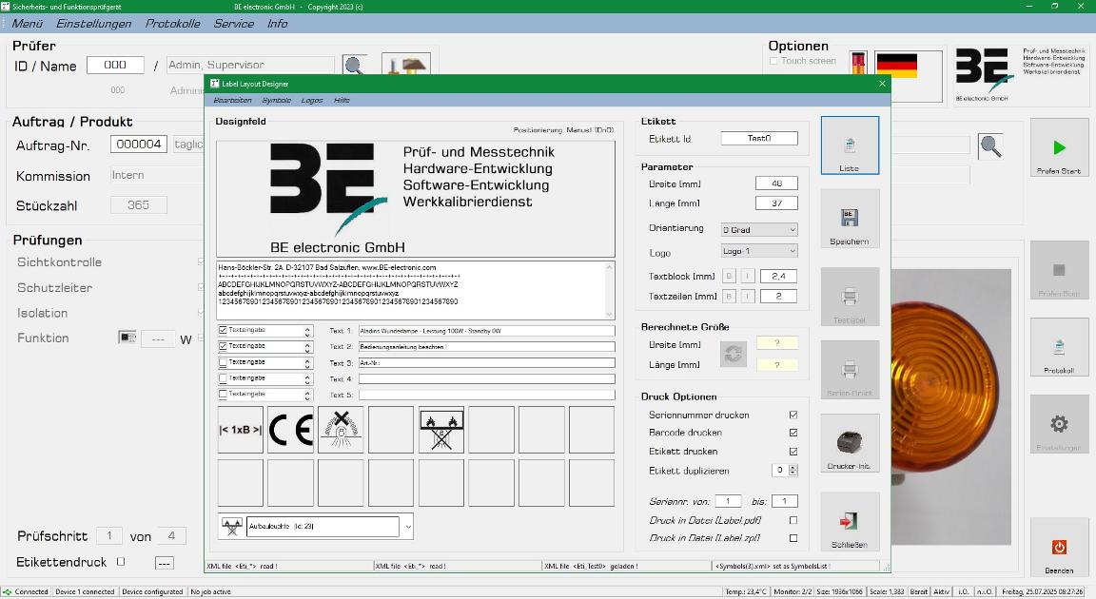Increase the Etikett duplizieren stepper value

(x=793, y=467)
